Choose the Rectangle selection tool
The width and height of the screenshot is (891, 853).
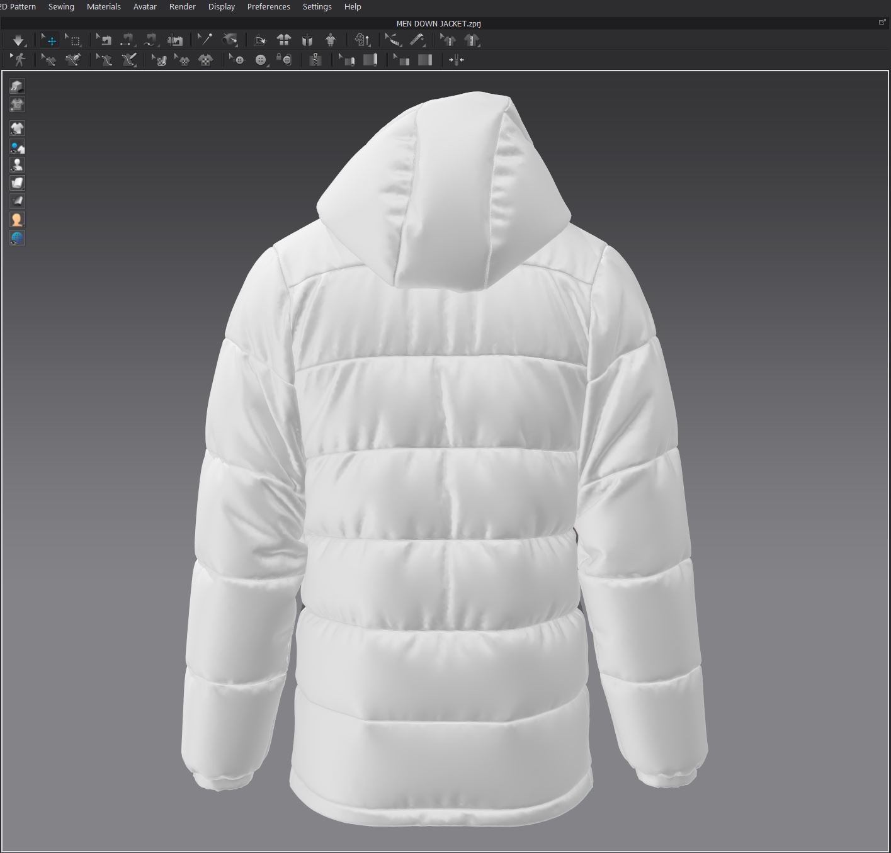(74, 40)
